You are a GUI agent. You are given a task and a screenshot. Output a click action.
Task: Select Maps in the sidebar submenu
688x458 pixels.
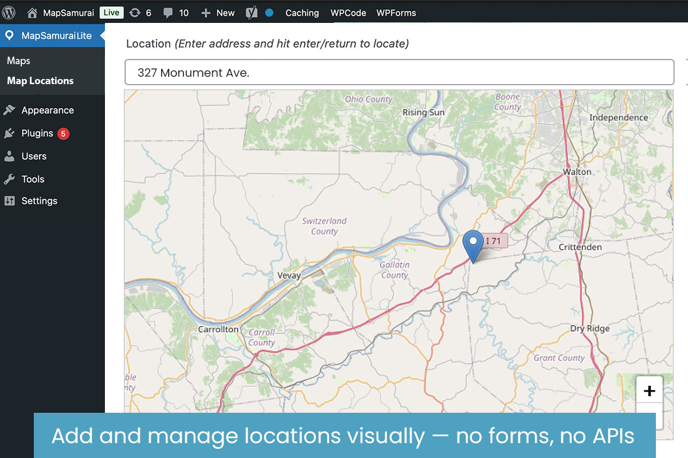click(18, 61)
